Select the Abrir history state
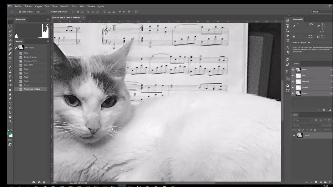The image size is (333, 187). 31,53
